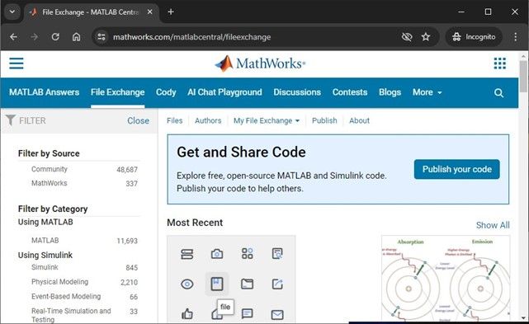The image size is (529, 324).
Task: Click the MathWorks logo
Action: [260, 63]
